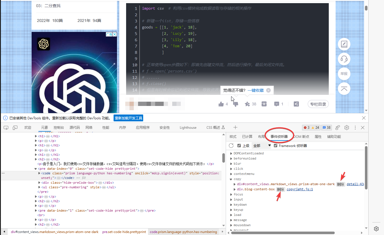Close the advertisement via X icon
The image size is (384, 235).
[x=114, y=34]
